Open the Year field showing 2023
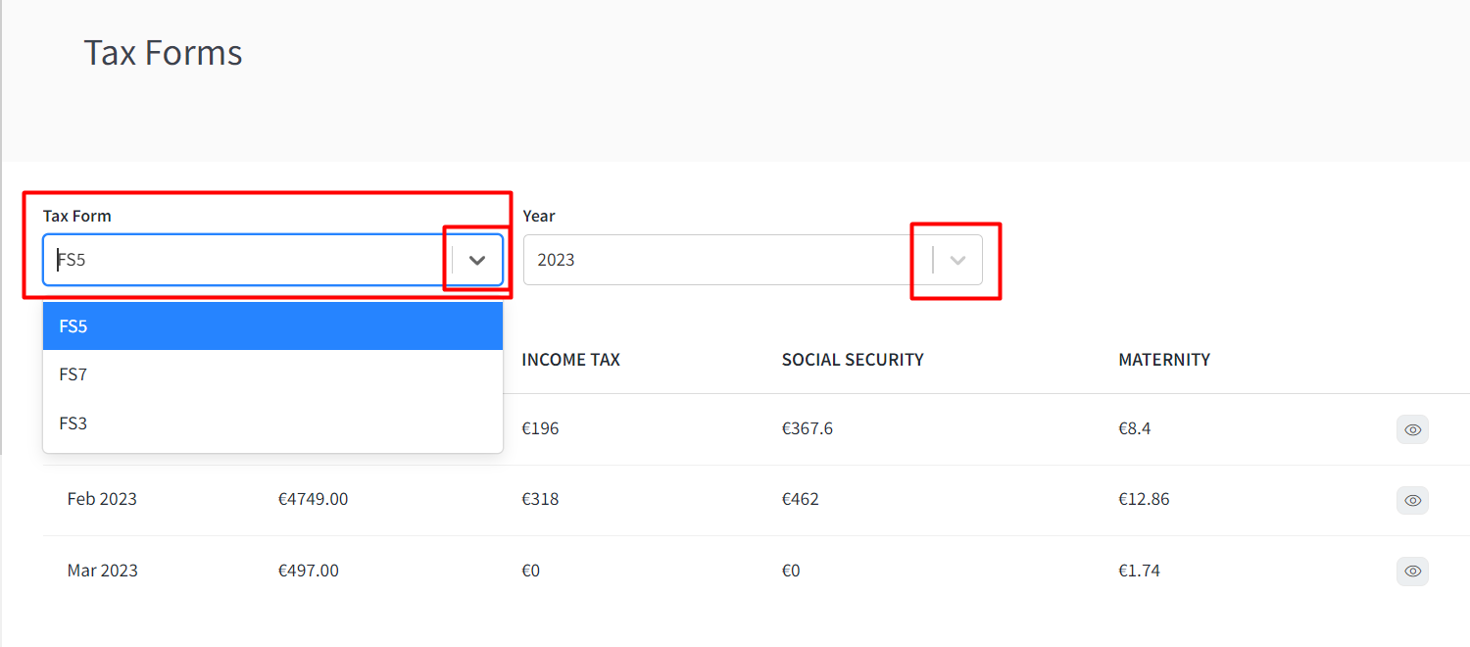This screenshot has height=647, width=1470. pos(725,260)
